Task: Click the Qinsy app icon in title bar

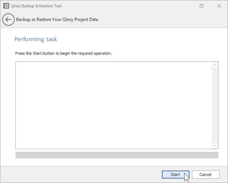Action: 6,6
